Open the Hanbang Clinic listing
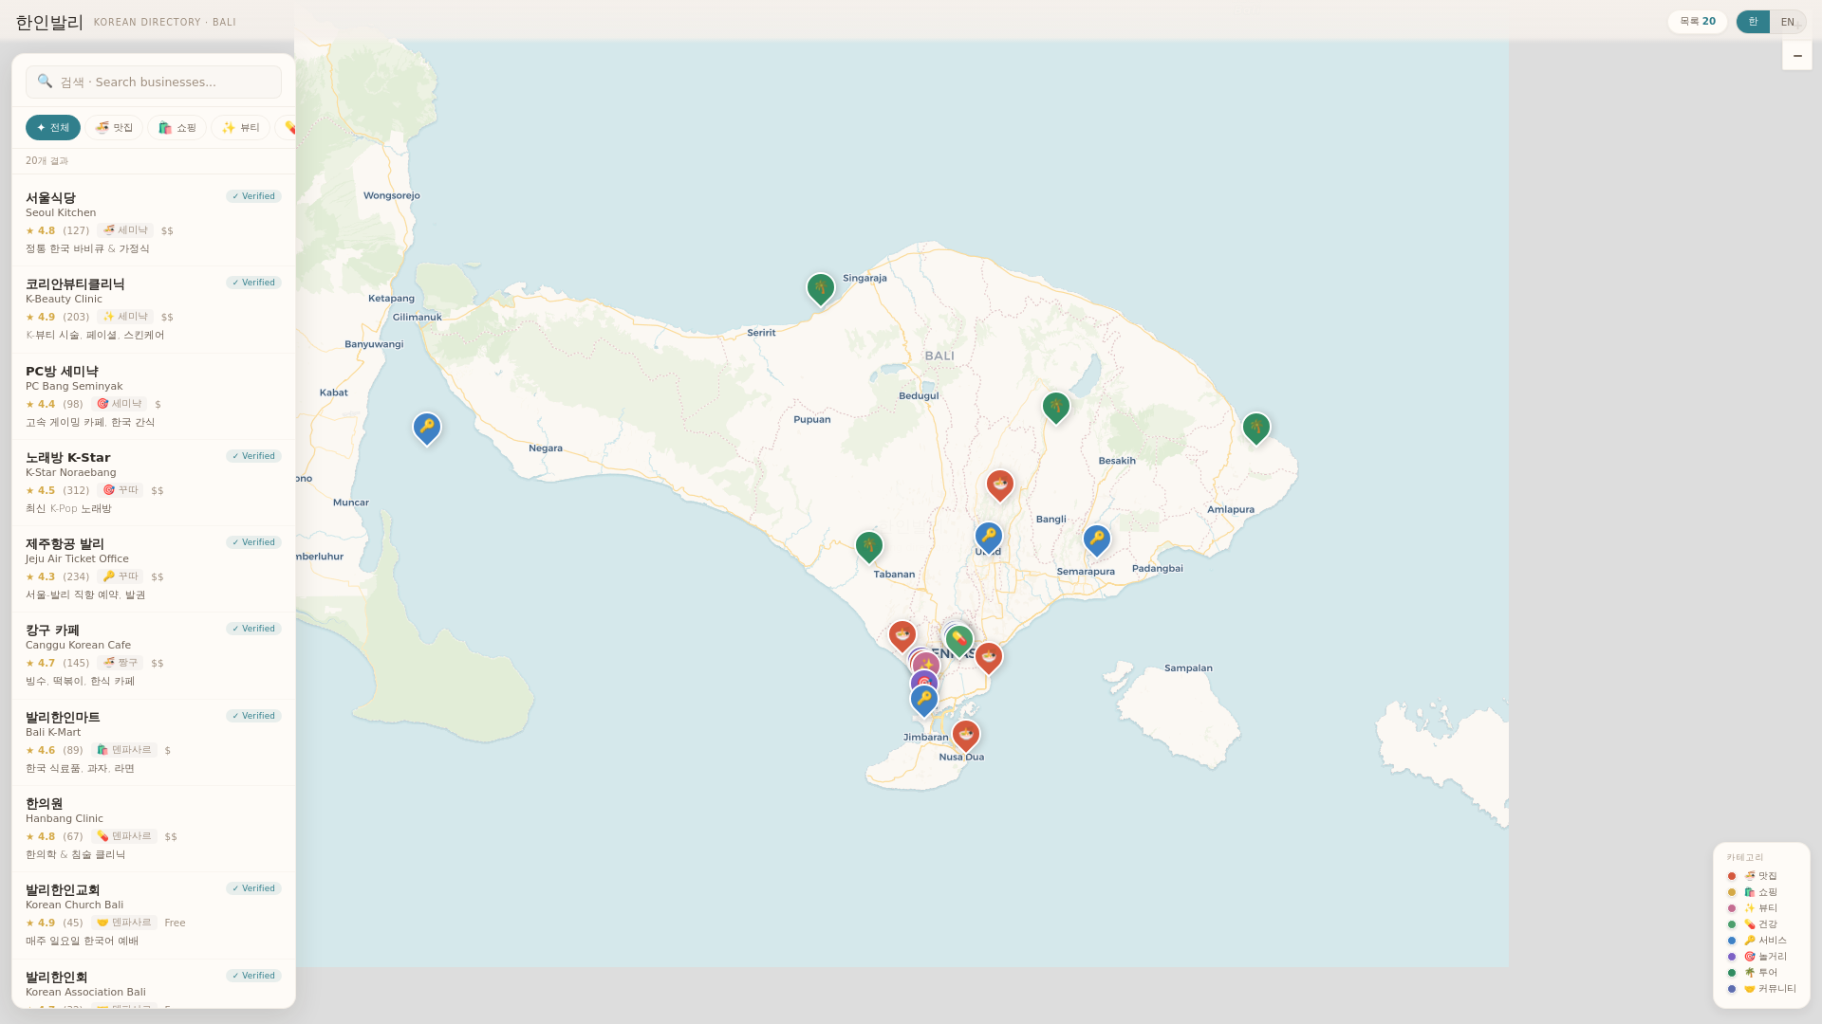1822x1024 pixels. pyautogui.click(x=154, y=829)
